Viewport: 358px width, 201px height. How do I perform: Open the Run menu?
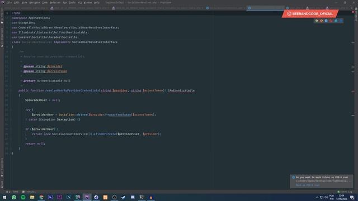coord(65,2)
